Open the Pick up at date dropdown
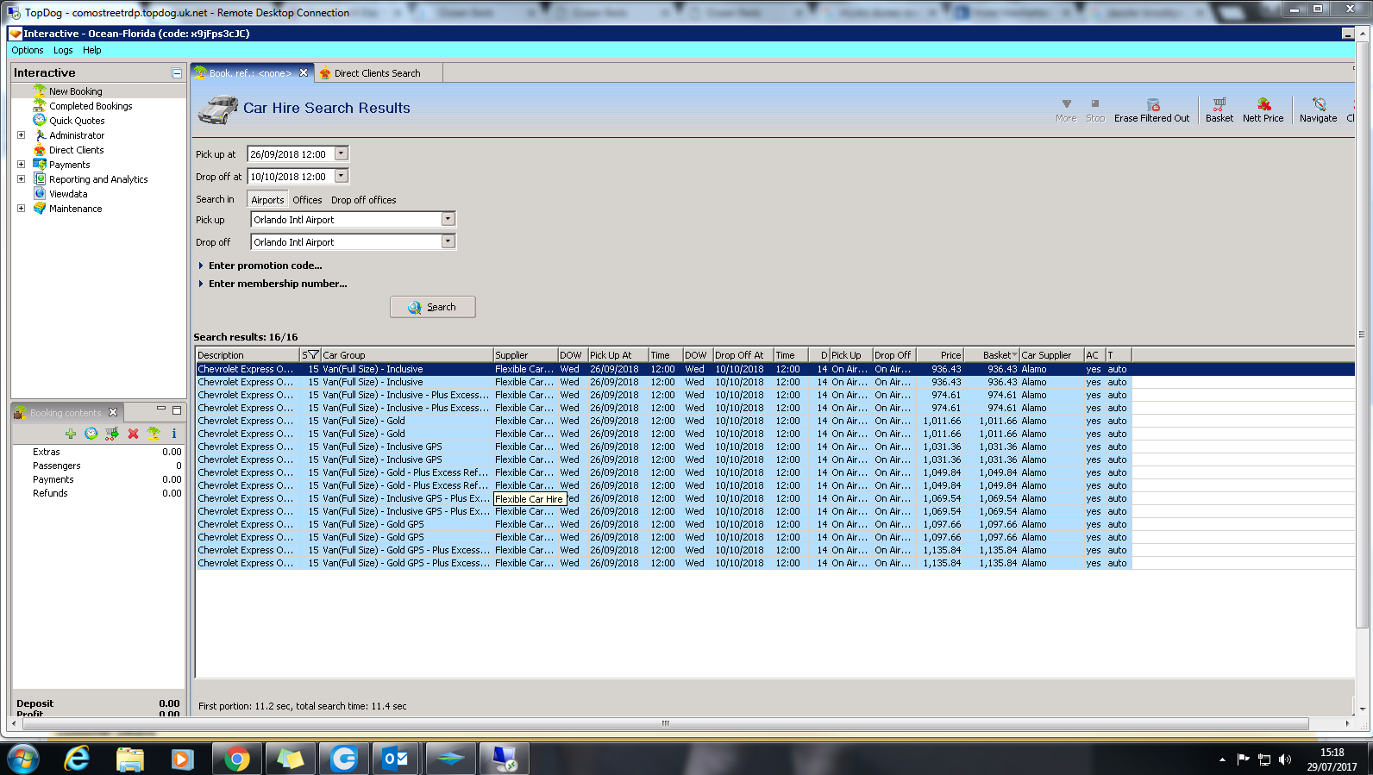The height and width of the screenshot is (775, 1373). tap(342, 153)
